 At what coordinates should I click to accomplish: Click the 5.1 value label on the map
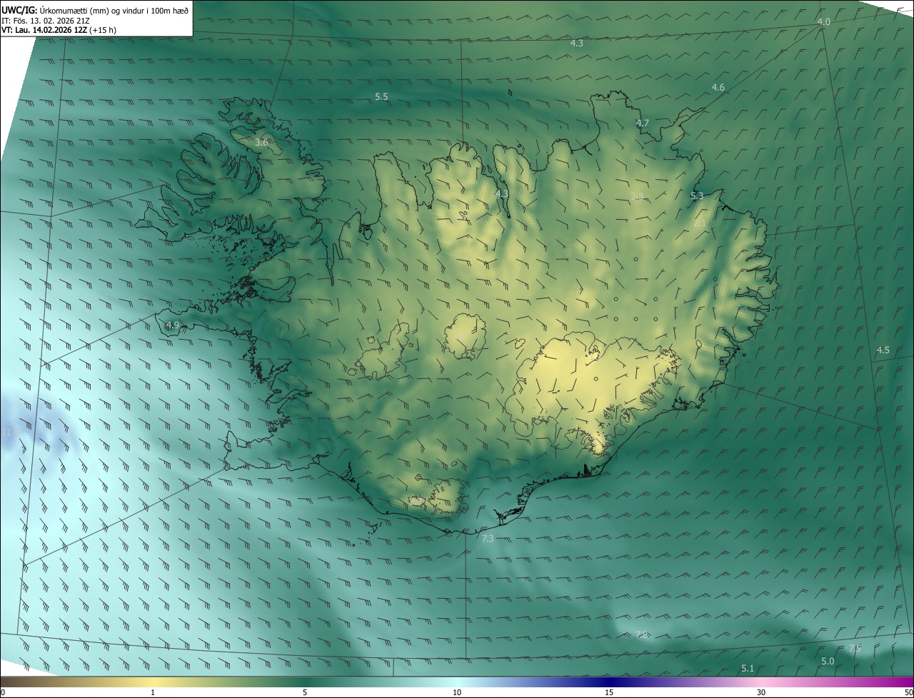click(748, 668)
